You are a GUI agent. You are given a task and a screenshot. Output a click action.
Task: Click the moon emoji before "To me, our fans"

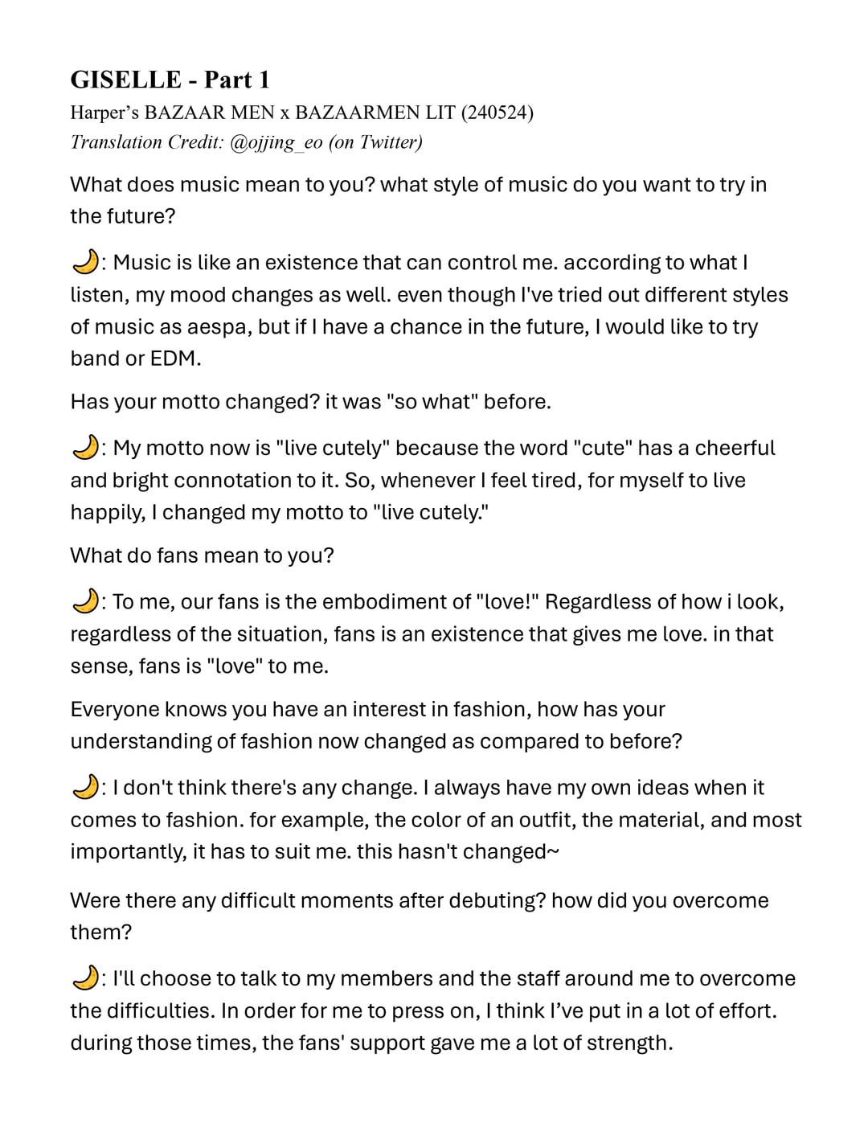coord(84,601)
